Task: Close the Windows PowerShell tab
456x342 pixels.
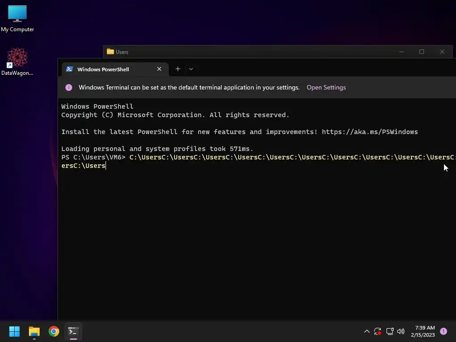Action: tap(159, 69)
